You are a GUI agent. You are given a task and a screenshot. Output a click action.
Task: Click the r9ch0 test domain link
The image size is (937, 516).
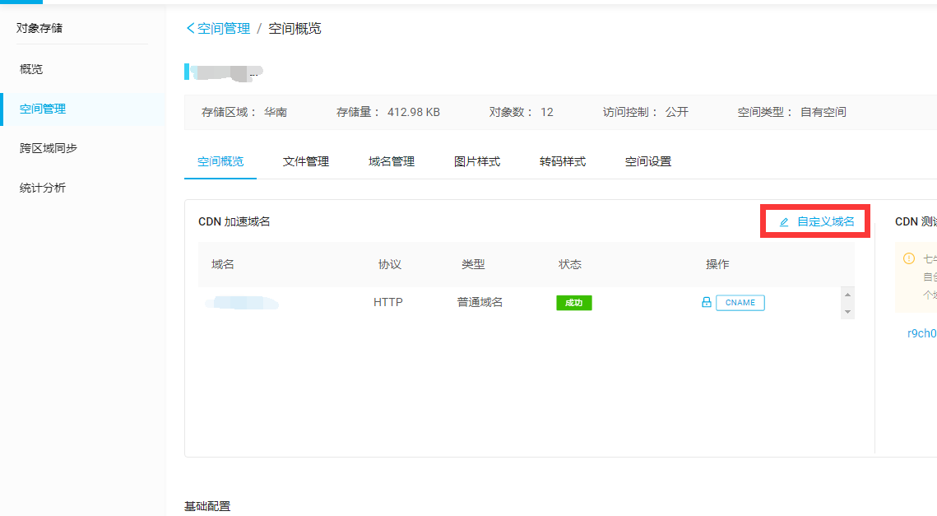click(x=921, y=333)
